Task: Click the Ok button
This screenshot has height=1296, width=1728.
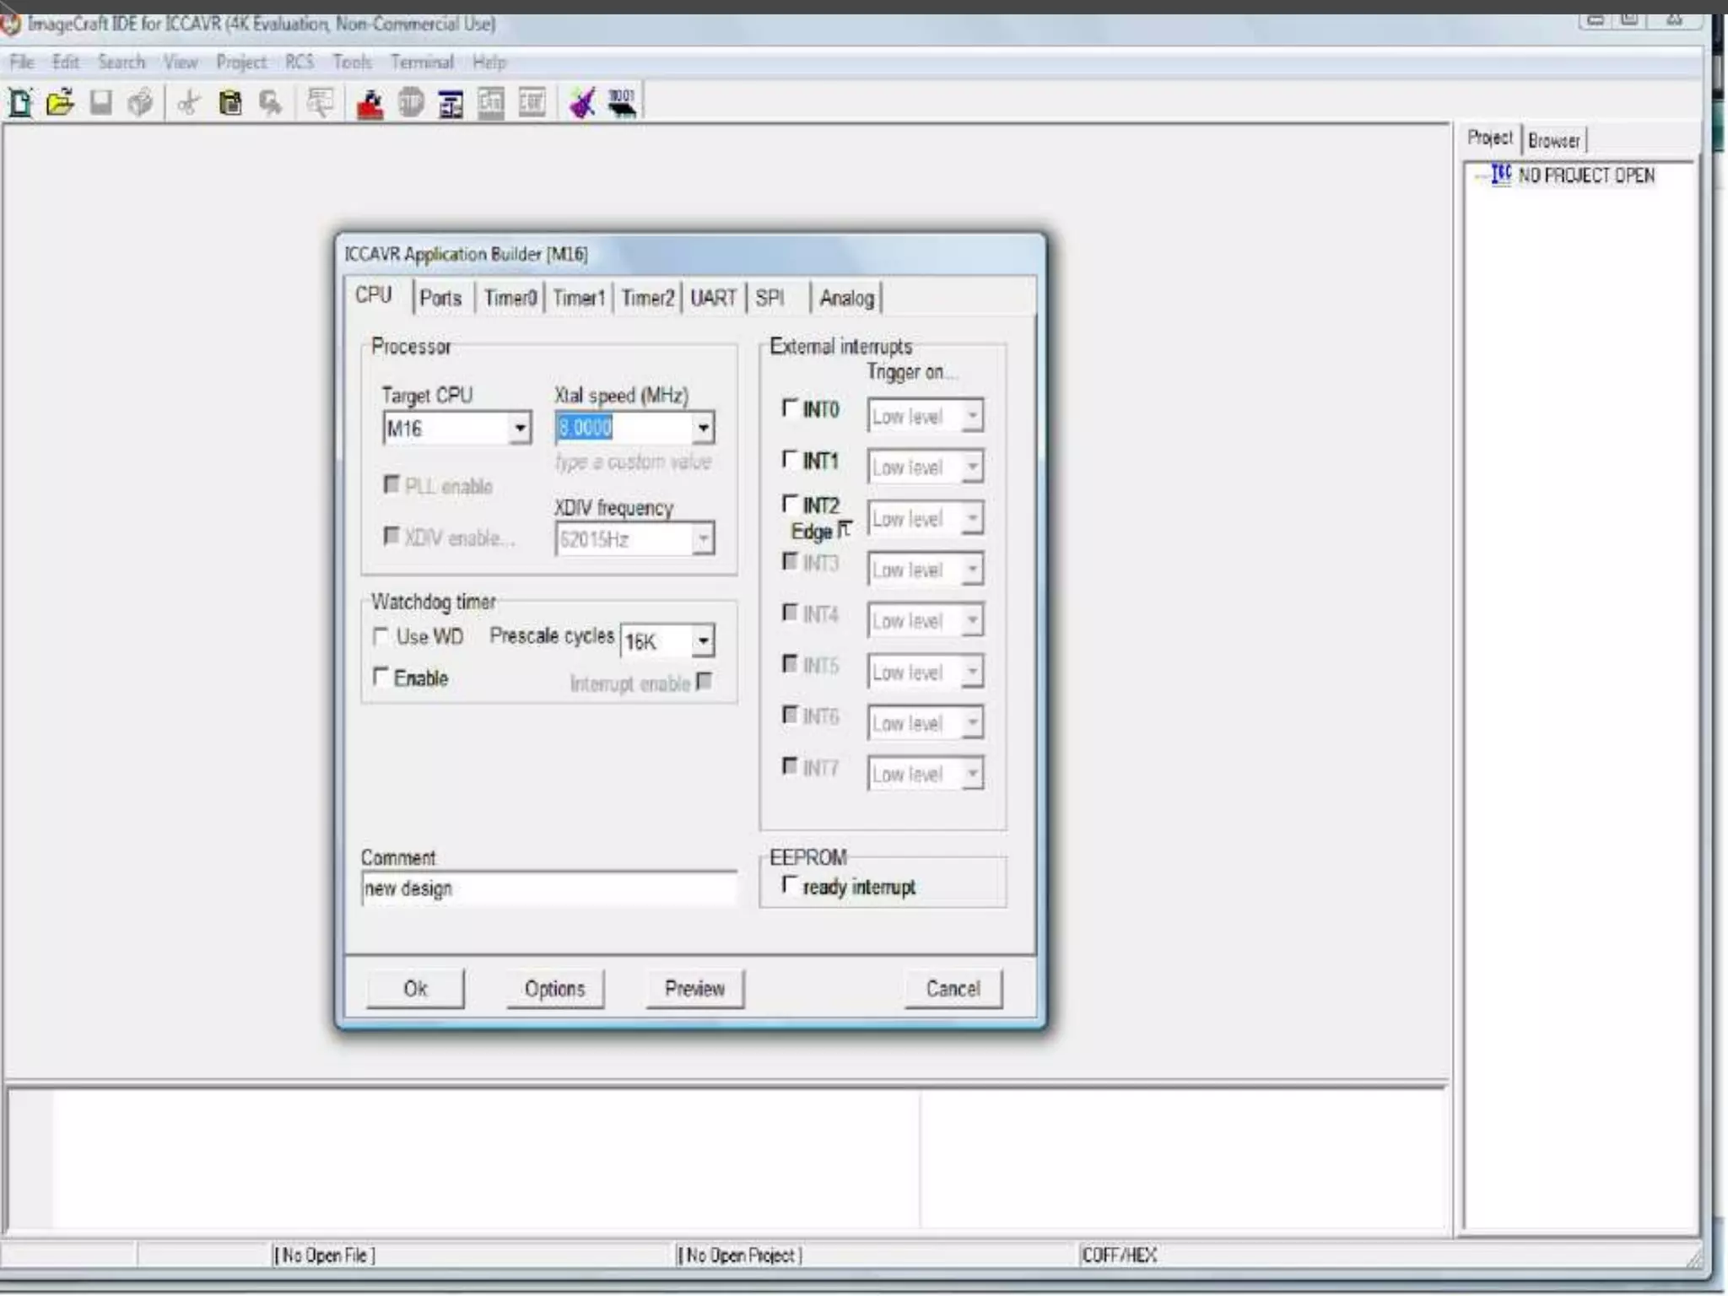Action: pos(415,988)
